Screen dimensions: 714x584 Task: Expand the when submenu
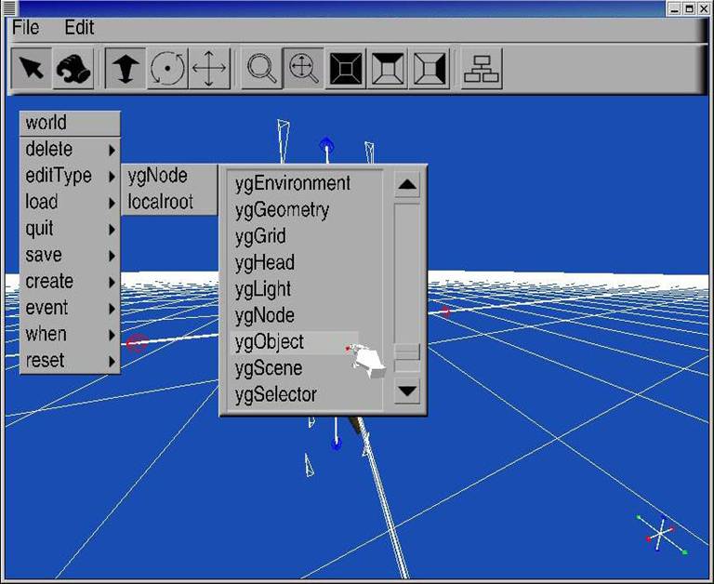(x=70, y=335)
